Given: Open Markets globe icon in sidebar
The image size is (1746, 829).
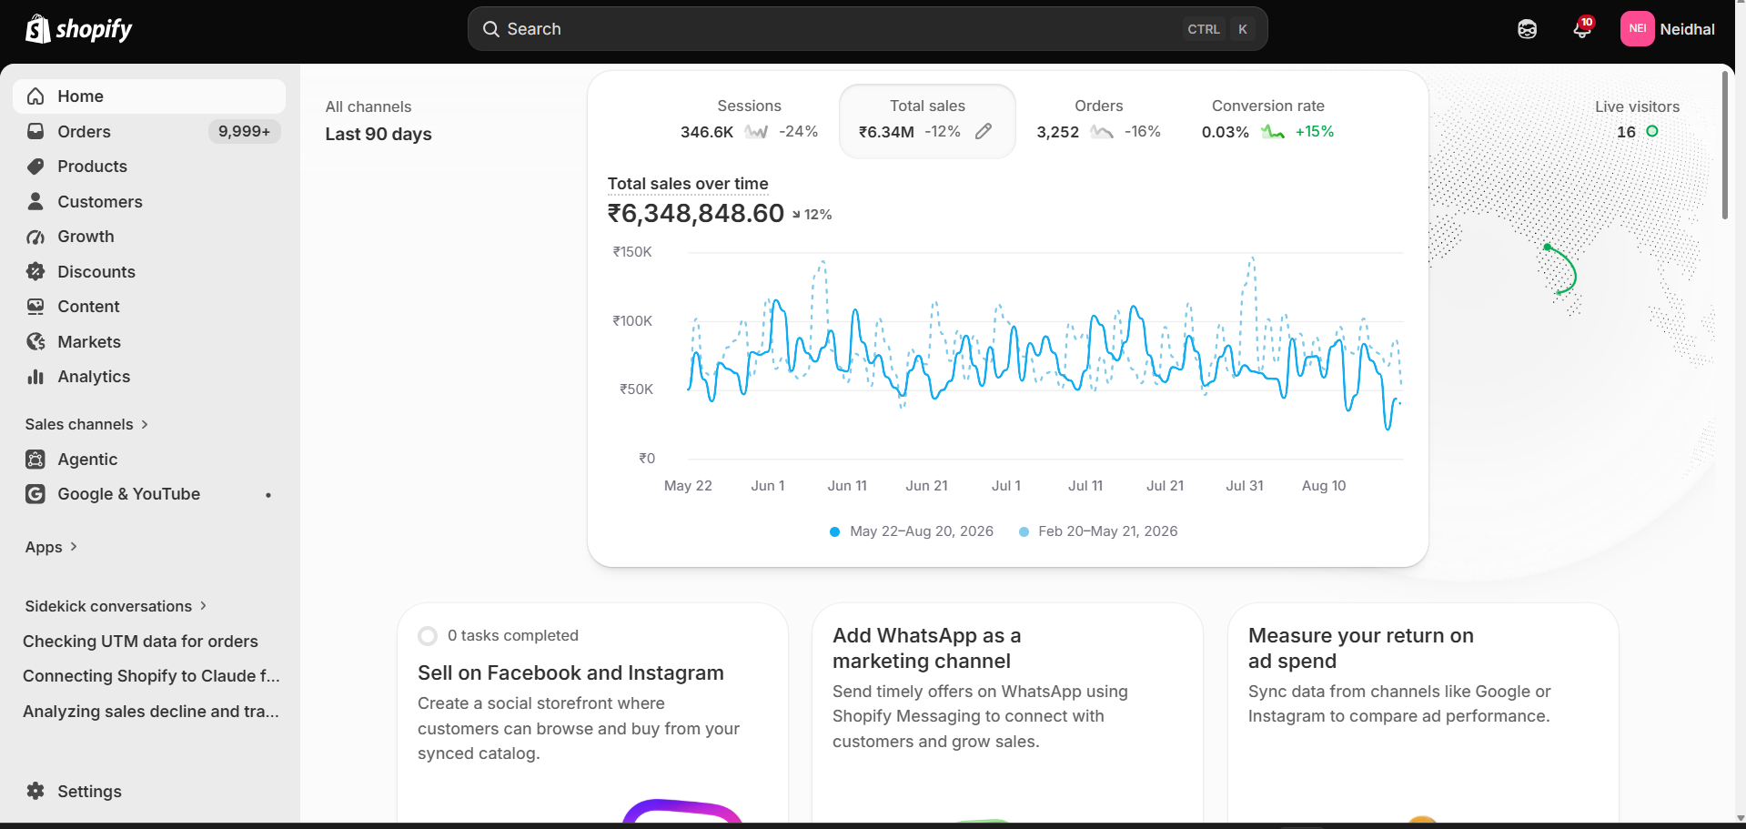Looking at the screenshot, I should pos(35,341).
